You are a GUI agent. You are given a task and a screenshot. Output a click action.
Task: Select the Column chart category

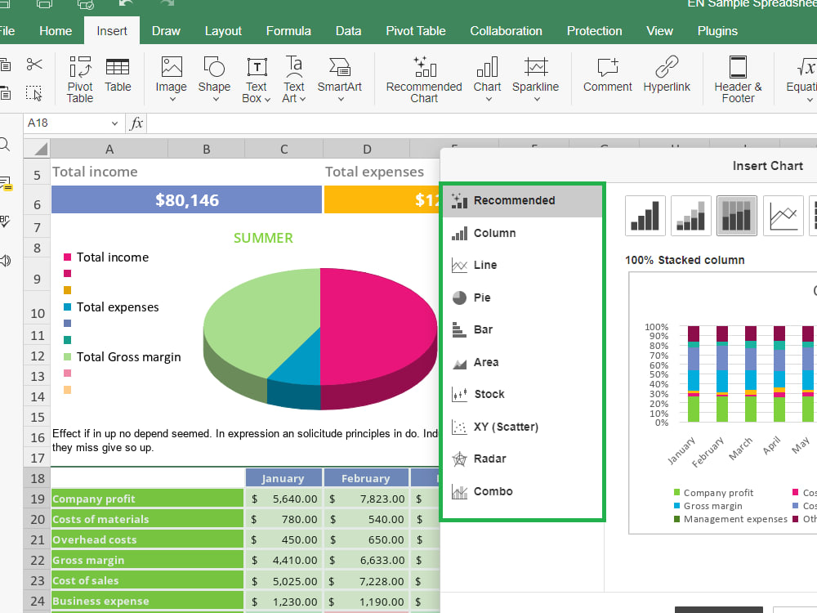[x=522, y=233]
